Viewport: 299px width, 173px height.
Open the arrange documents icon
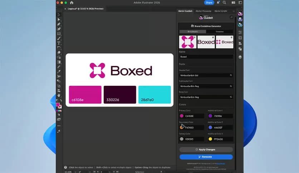(234, 3)
